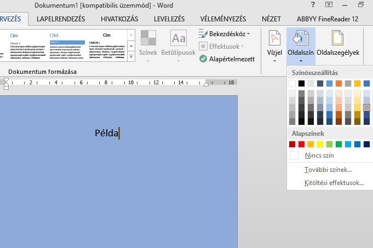The height and width of the screenshot is (248, 373).
Task: Pick white theme color swatch
Action: pos(292,83)
